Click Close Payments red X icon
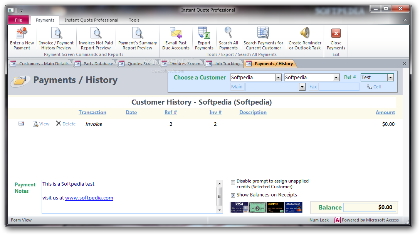This screenshot has height=235, width=420. point(336,34)
